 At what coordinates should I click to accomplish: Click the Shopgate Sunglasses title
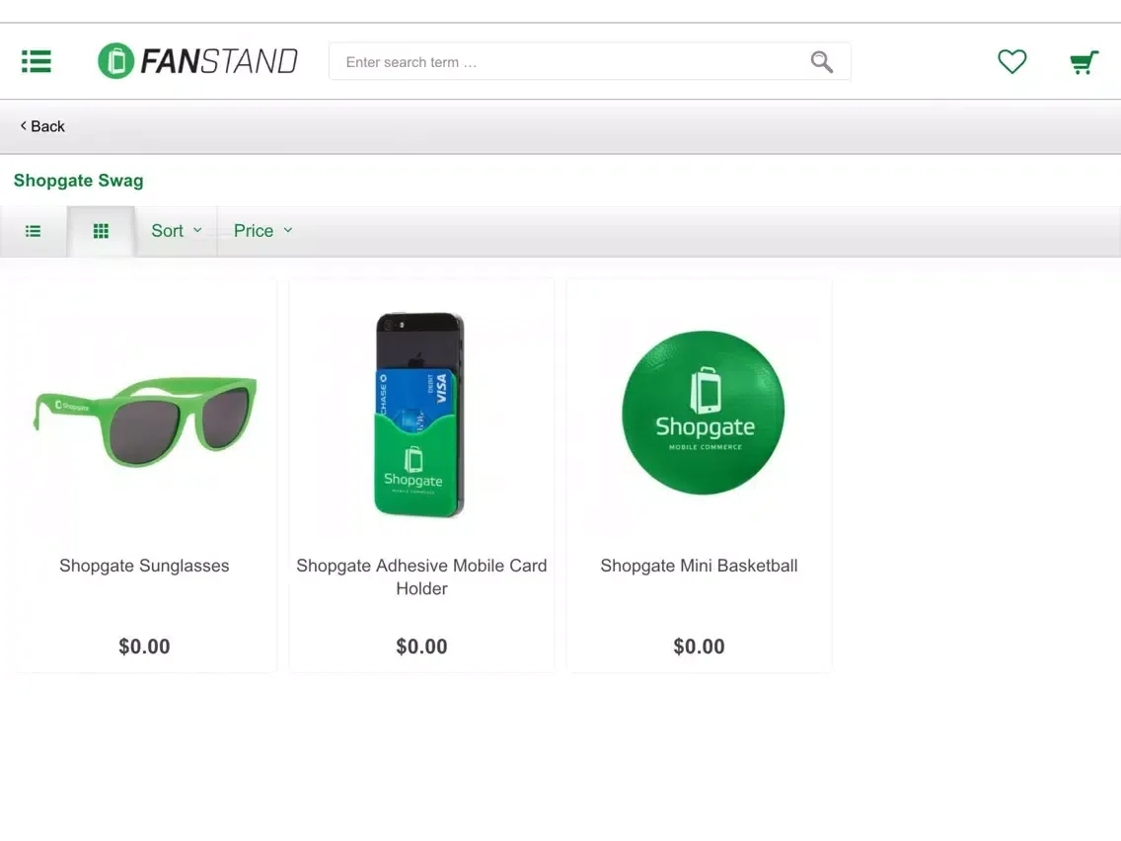144,566
